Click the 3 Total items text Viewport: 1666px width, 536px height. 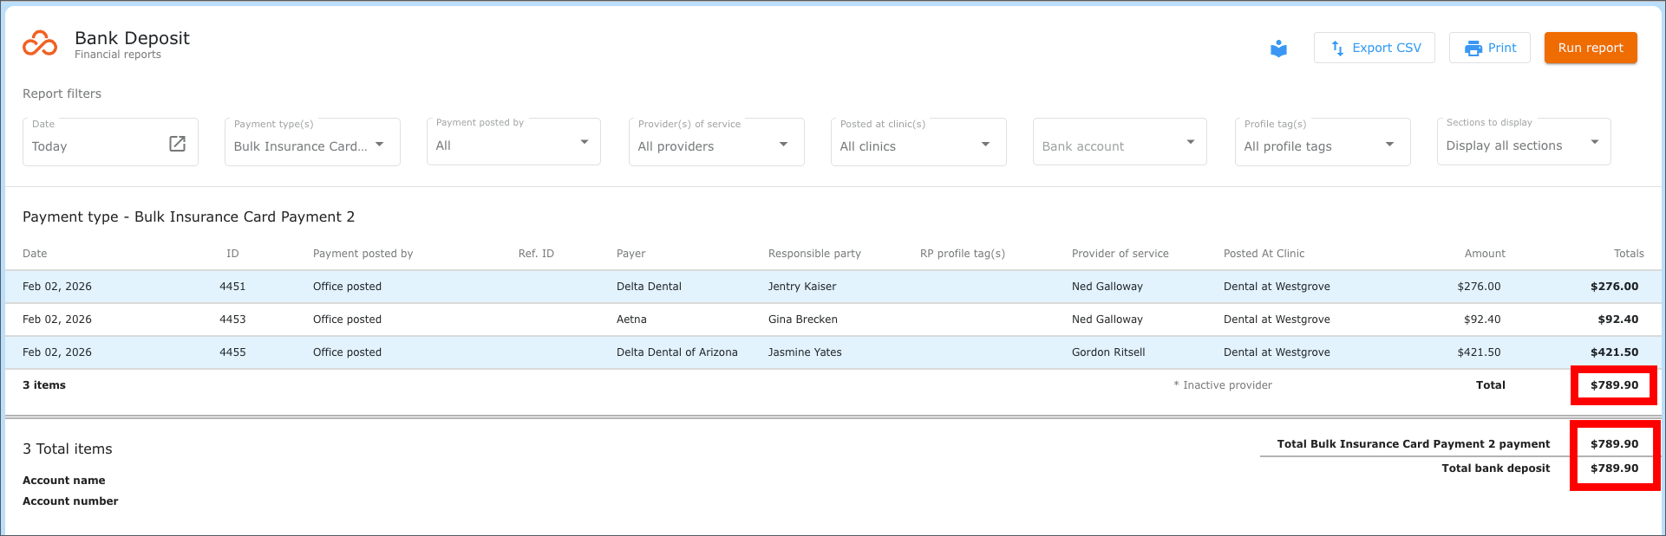click(x=68, y=449)
